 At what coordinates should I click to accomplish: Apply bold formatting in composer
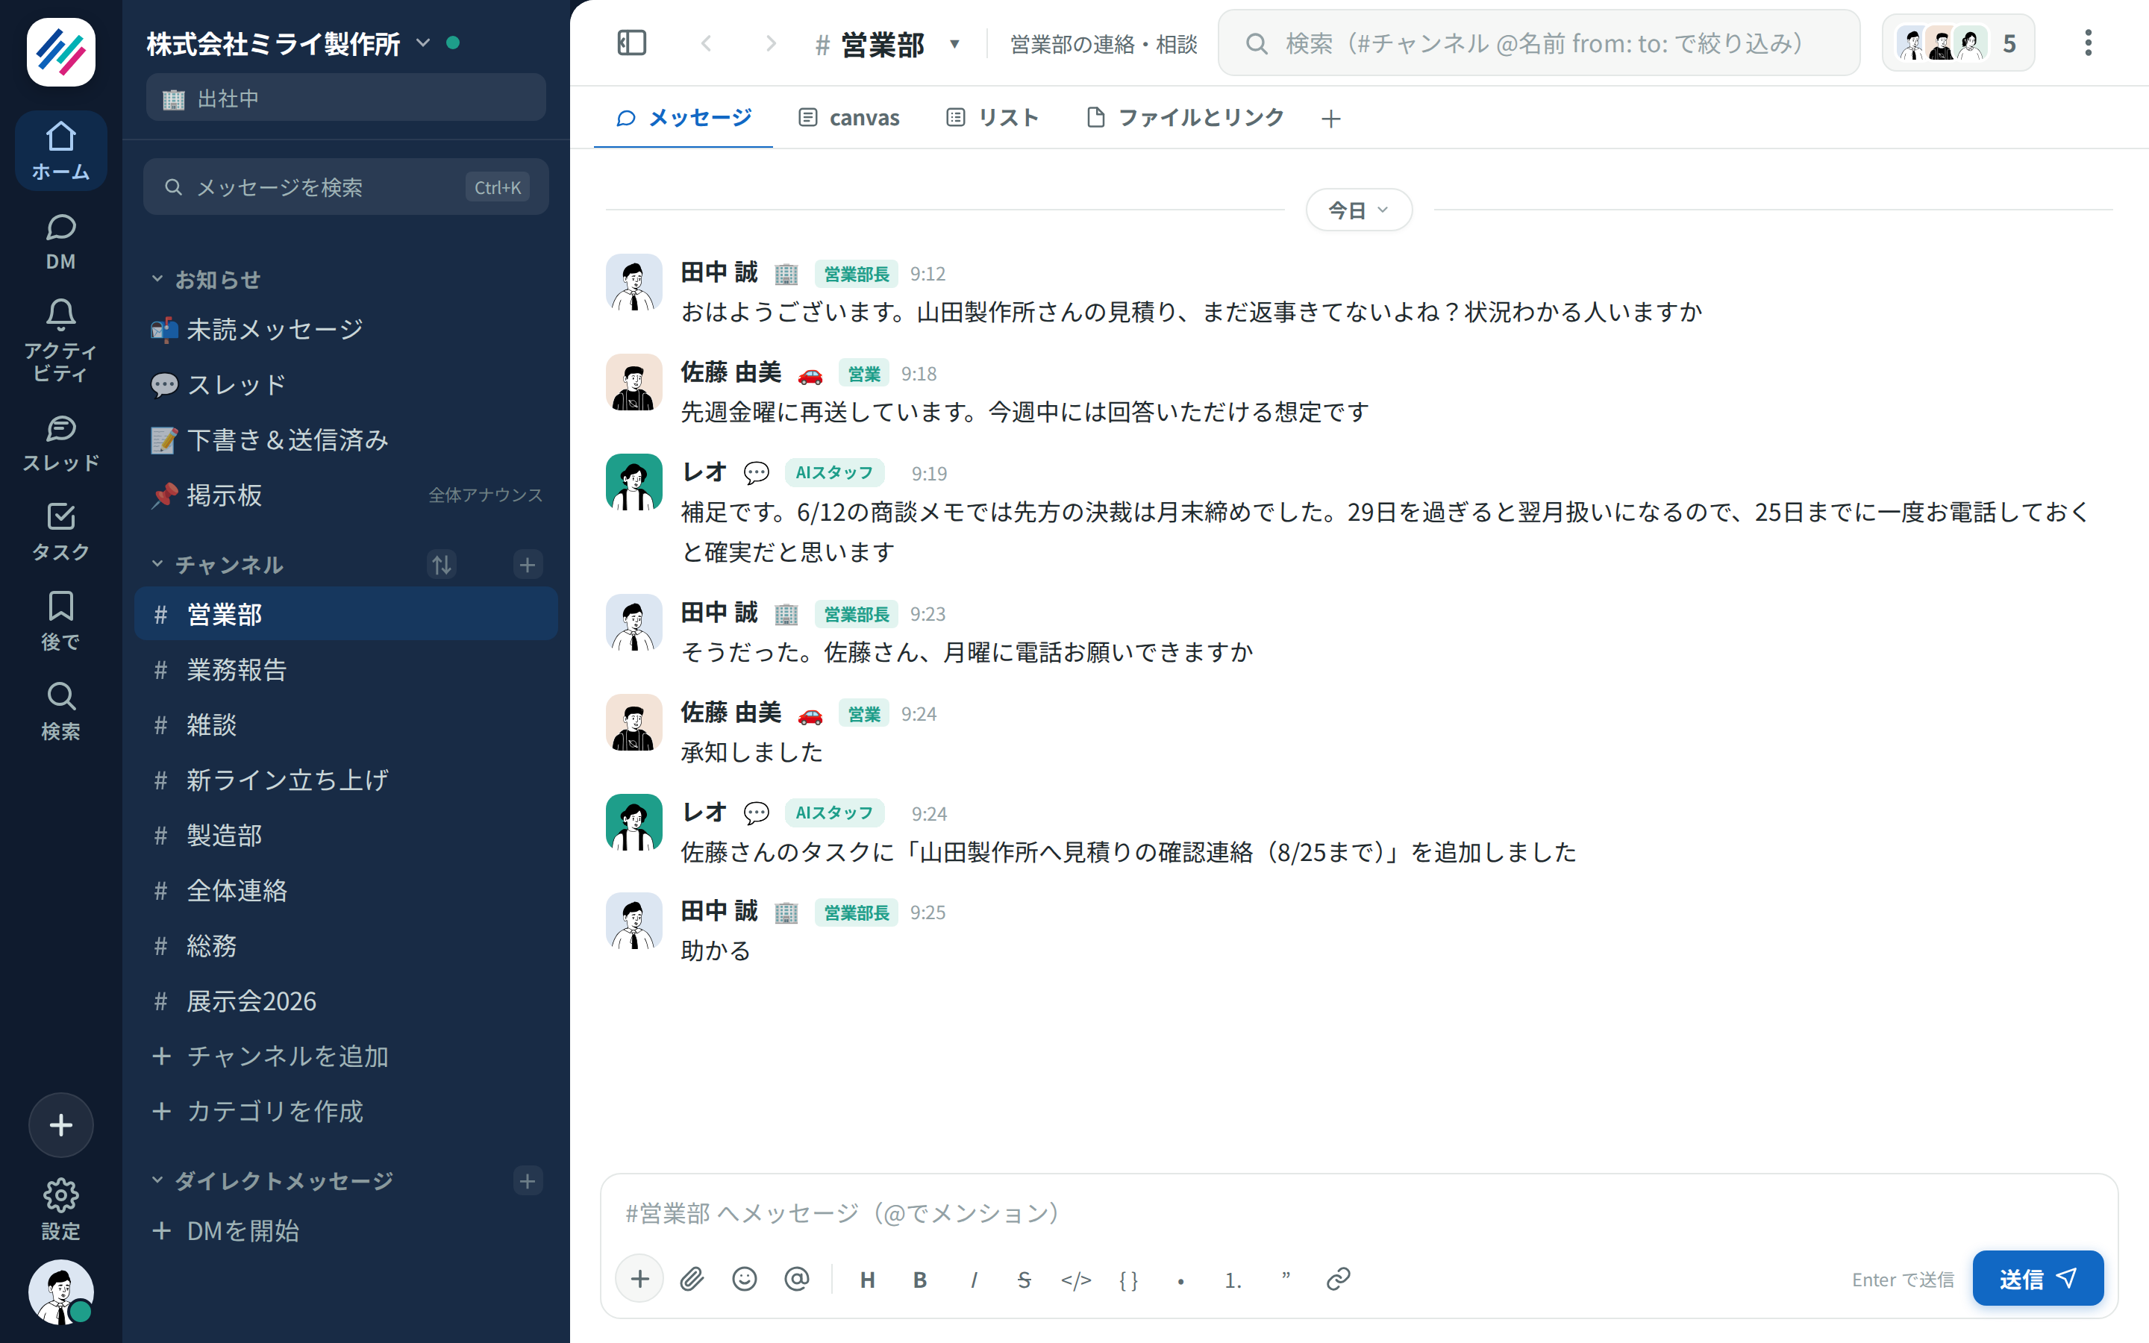tap(920, 1279)
